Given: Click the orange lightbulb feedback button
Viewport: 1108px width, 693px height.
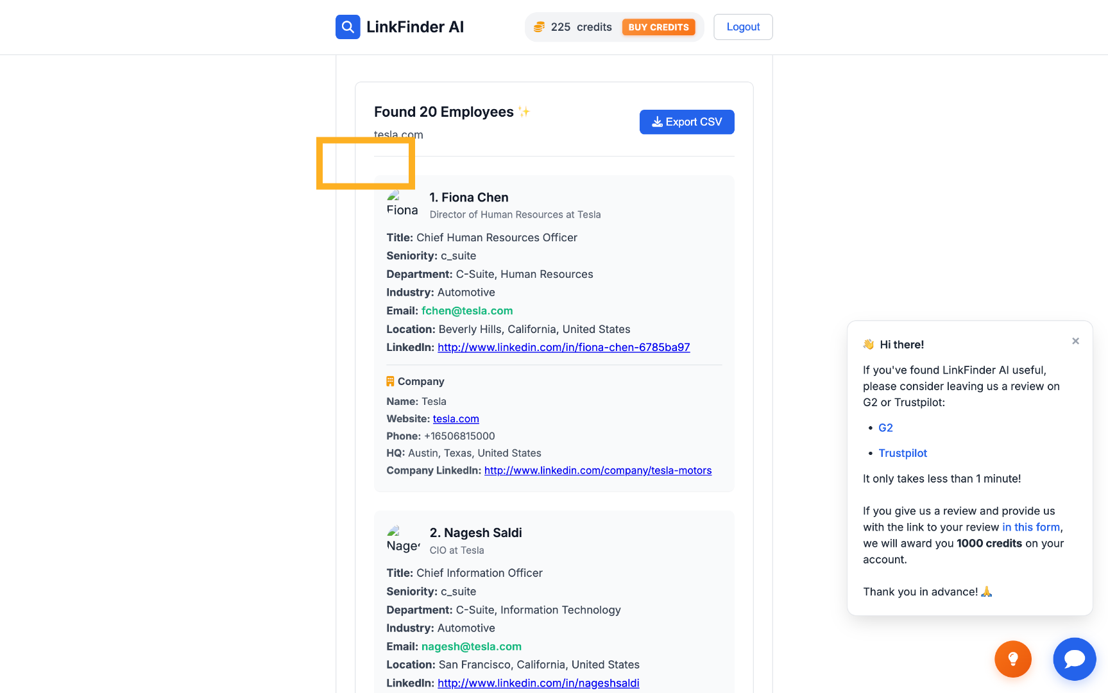Looking at the screenshot, I should (x=1013, y=659).
